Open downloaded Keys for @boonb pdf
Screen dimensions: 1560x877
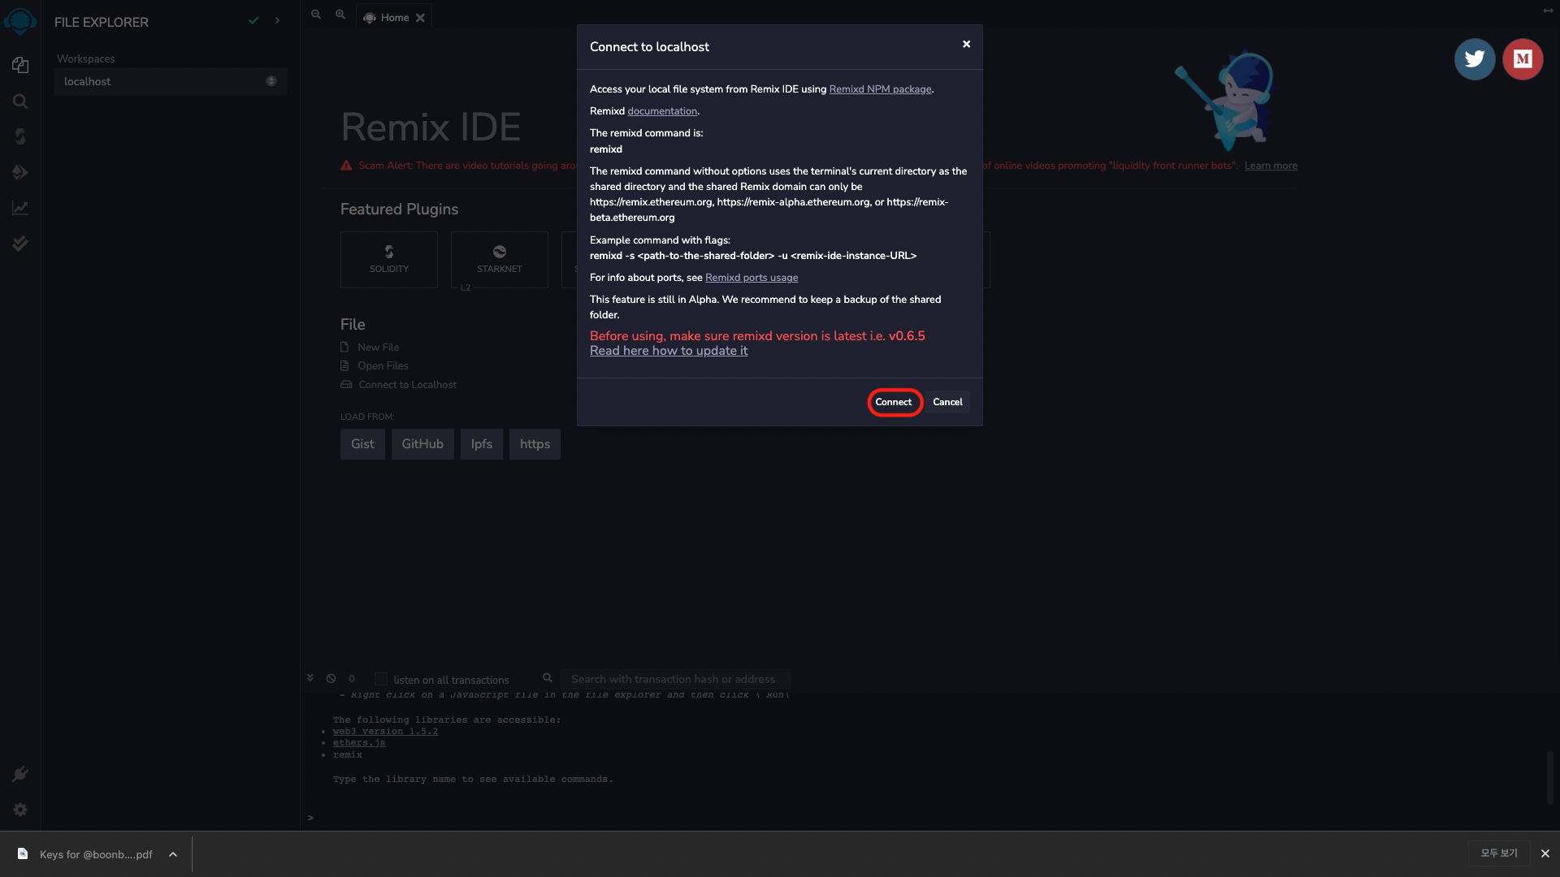point(96,854)
